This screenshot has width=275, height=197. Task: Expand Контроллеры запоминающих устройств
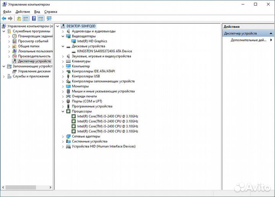pyautogui.click(x=63, y=81)
